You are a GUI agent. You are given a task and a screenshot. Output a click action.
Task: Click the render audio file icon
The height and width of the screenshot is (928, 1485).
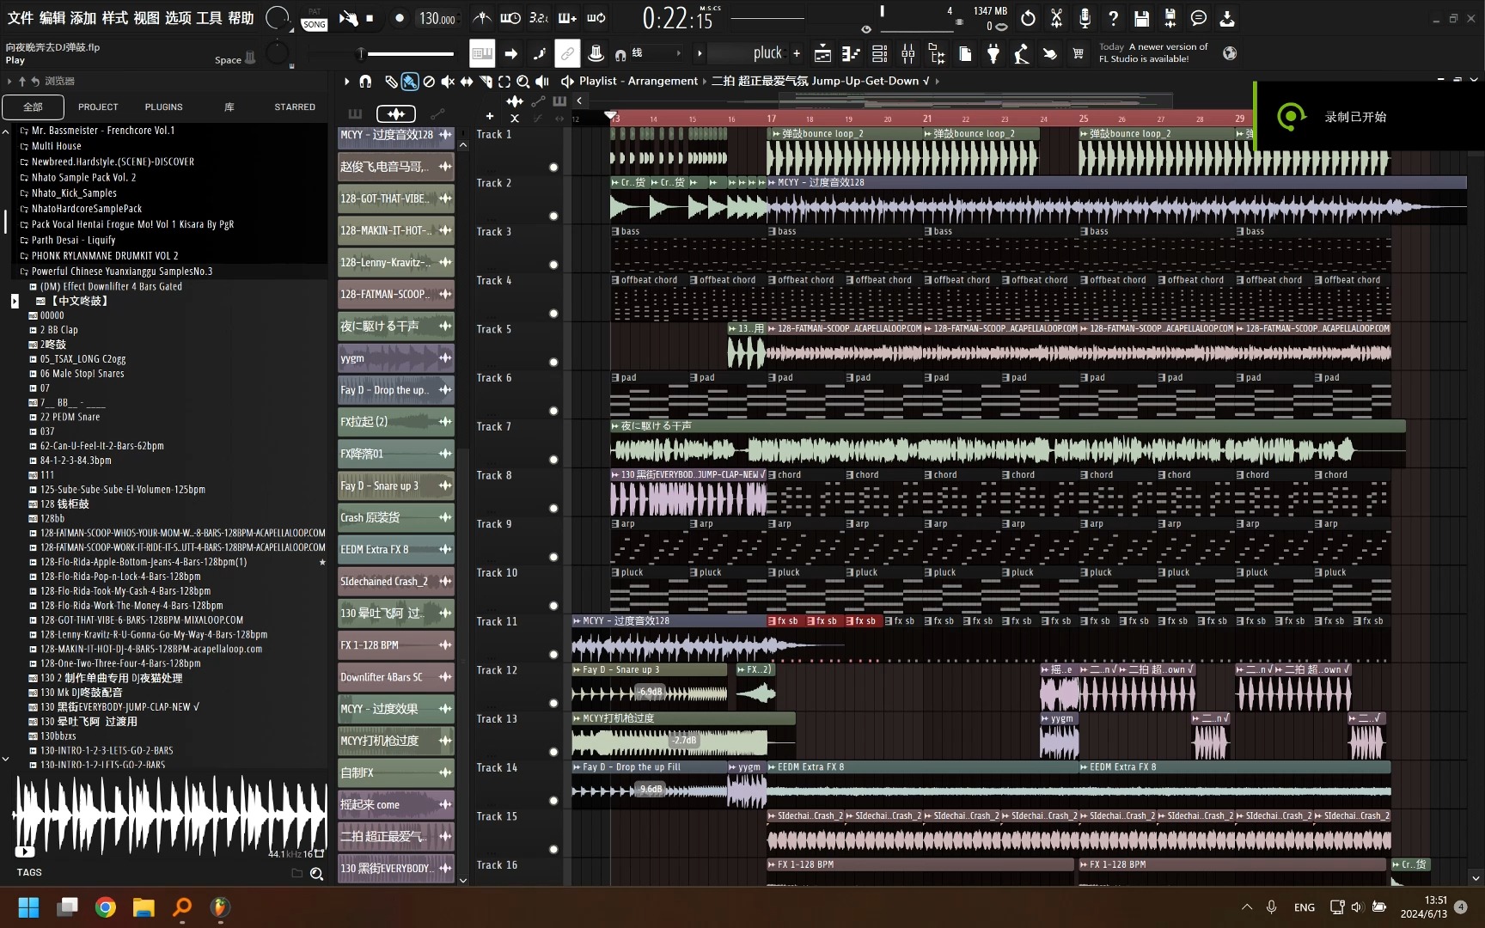click(x=1170, y=18)
